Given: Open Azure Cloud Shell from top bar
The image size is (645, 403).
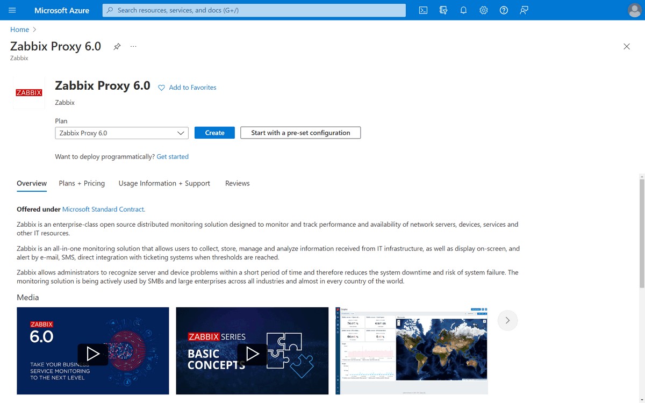Looking at the screenshot, I should [x=423, y=10].
